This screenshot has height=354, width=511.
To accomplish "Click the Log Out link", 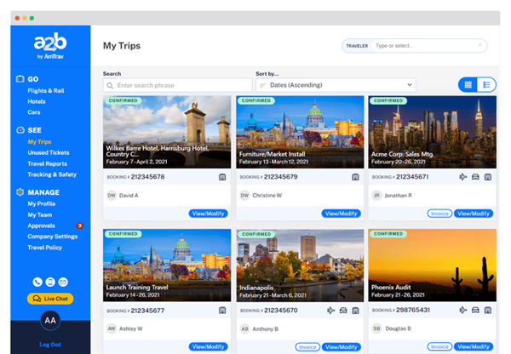I will tap(50, 345).
